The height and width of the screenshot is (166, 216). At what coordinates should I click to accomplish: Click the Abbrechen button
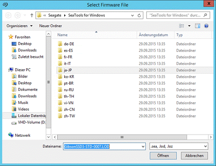pos(194,156)
